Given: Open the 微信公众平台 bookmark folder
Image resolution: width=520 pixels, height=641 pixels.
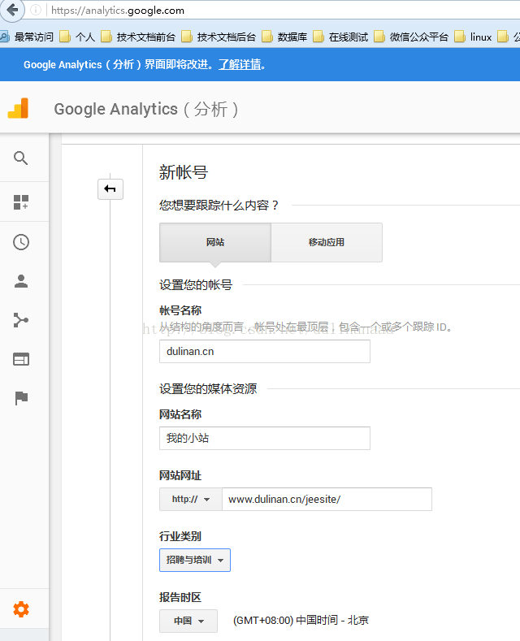Looking at the screenshot, I should [x=411, y=37].
